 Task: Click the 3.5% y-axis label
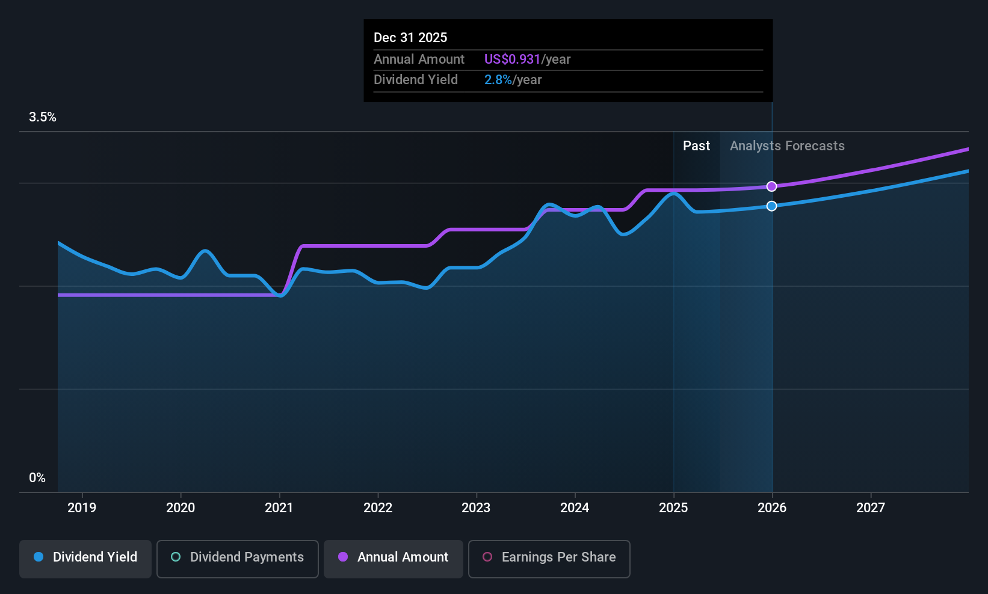click(x=43, y=117)
